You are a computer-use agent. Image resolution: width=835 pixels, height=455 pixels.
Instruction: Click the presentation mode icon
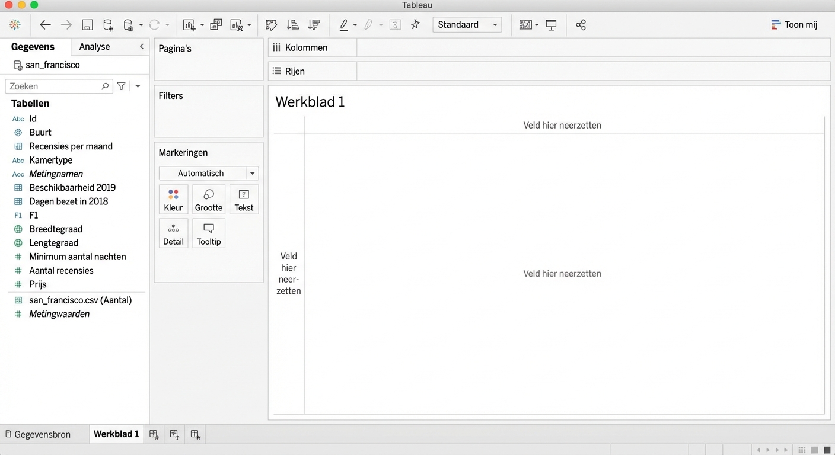pyautogui.click(x=551, y=25)
